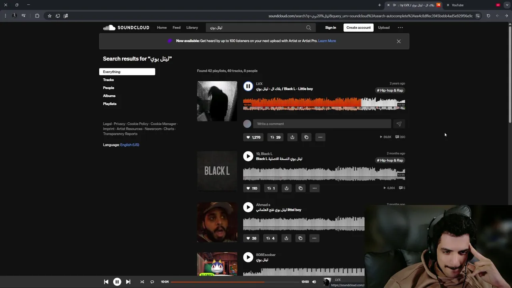
Task: Copy link of the LVX track
Action: click(x=306, y=137)
